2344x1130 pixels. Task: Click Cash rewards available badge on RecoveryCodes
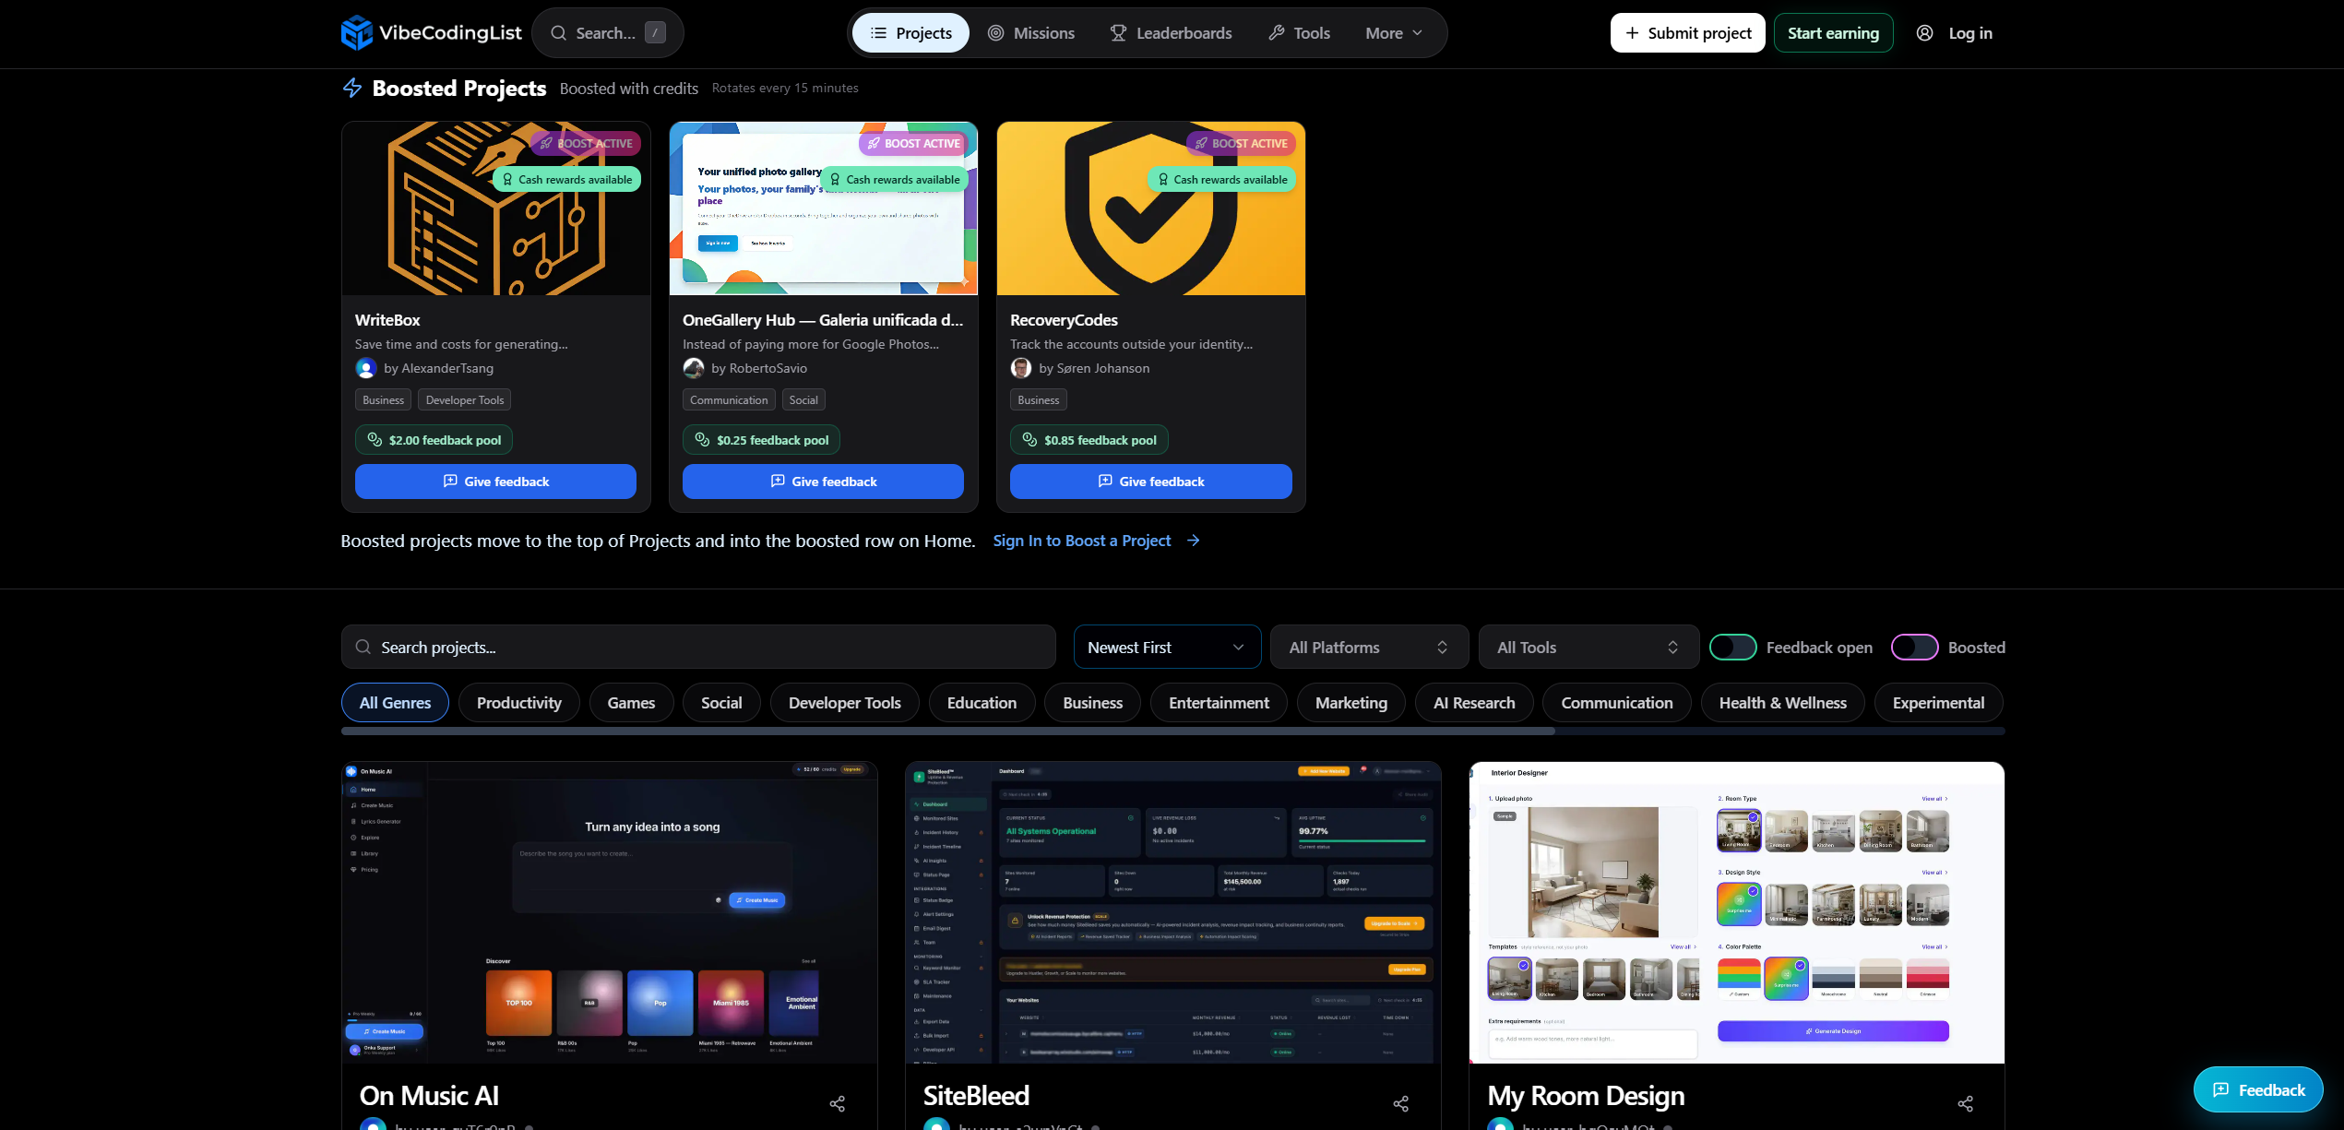point(1221,179)
